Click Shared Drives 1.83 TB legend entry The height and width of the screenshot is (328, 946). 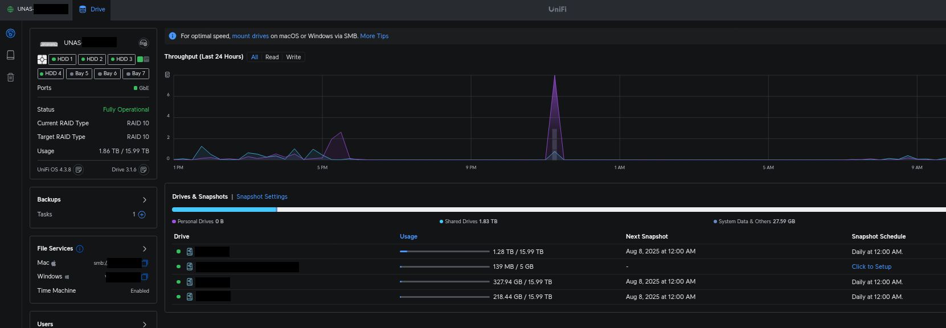tap(468, 222)
